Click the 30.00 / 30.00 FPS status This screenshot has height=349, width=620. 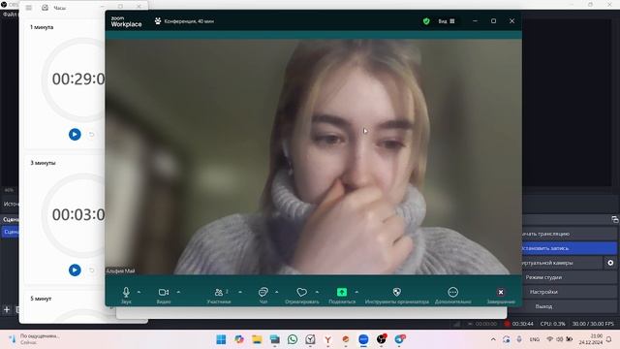click(x=593, y=324)
